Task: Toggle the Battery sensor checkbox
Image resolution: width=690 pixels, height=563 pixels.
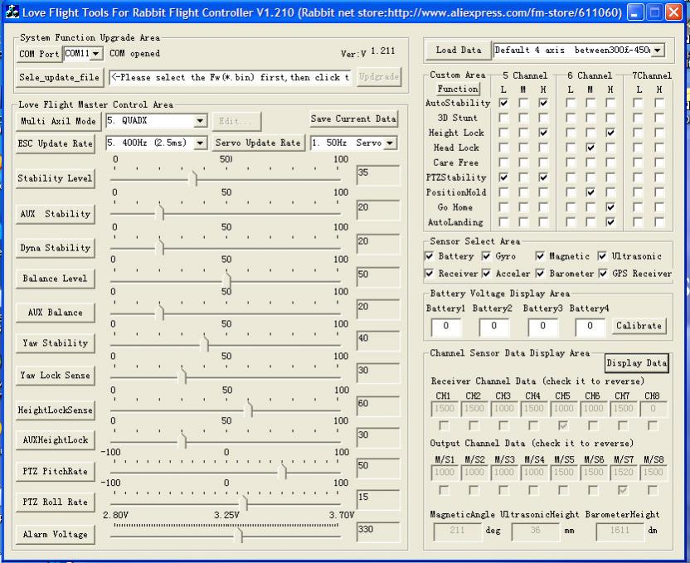Action: click(x=429, y=256)
